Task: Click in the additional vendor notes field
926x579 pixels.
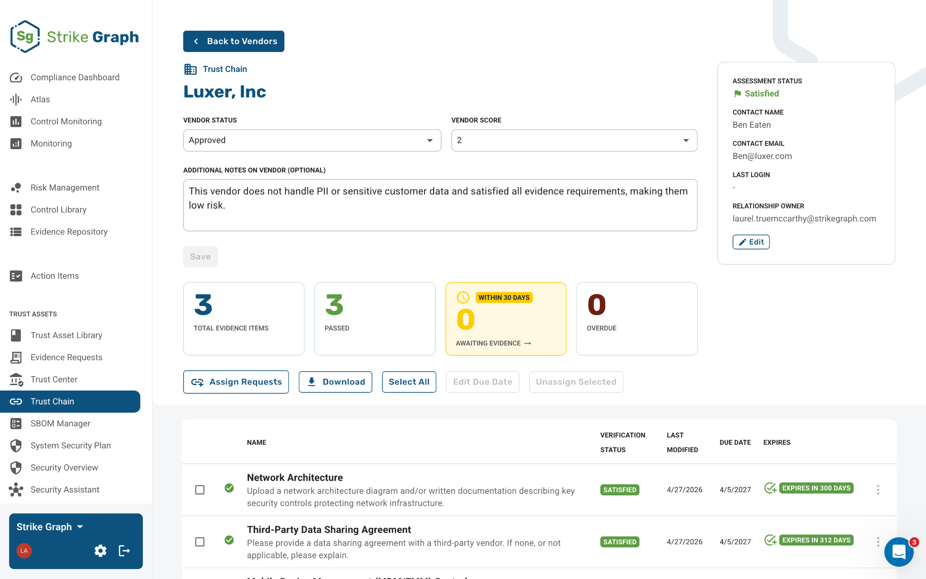Action: (440, 205)
